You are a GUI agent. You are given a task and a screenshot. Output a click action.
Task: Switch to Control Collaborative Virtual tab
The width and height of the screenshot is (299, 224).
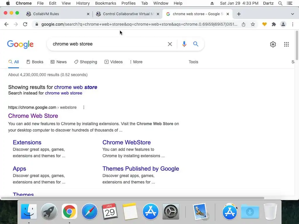pyautogui.click(x=127, y=14)
